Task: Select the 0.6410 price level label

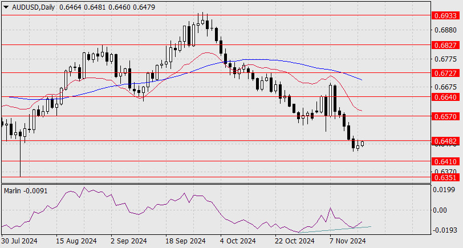Action: click(445, 161)
